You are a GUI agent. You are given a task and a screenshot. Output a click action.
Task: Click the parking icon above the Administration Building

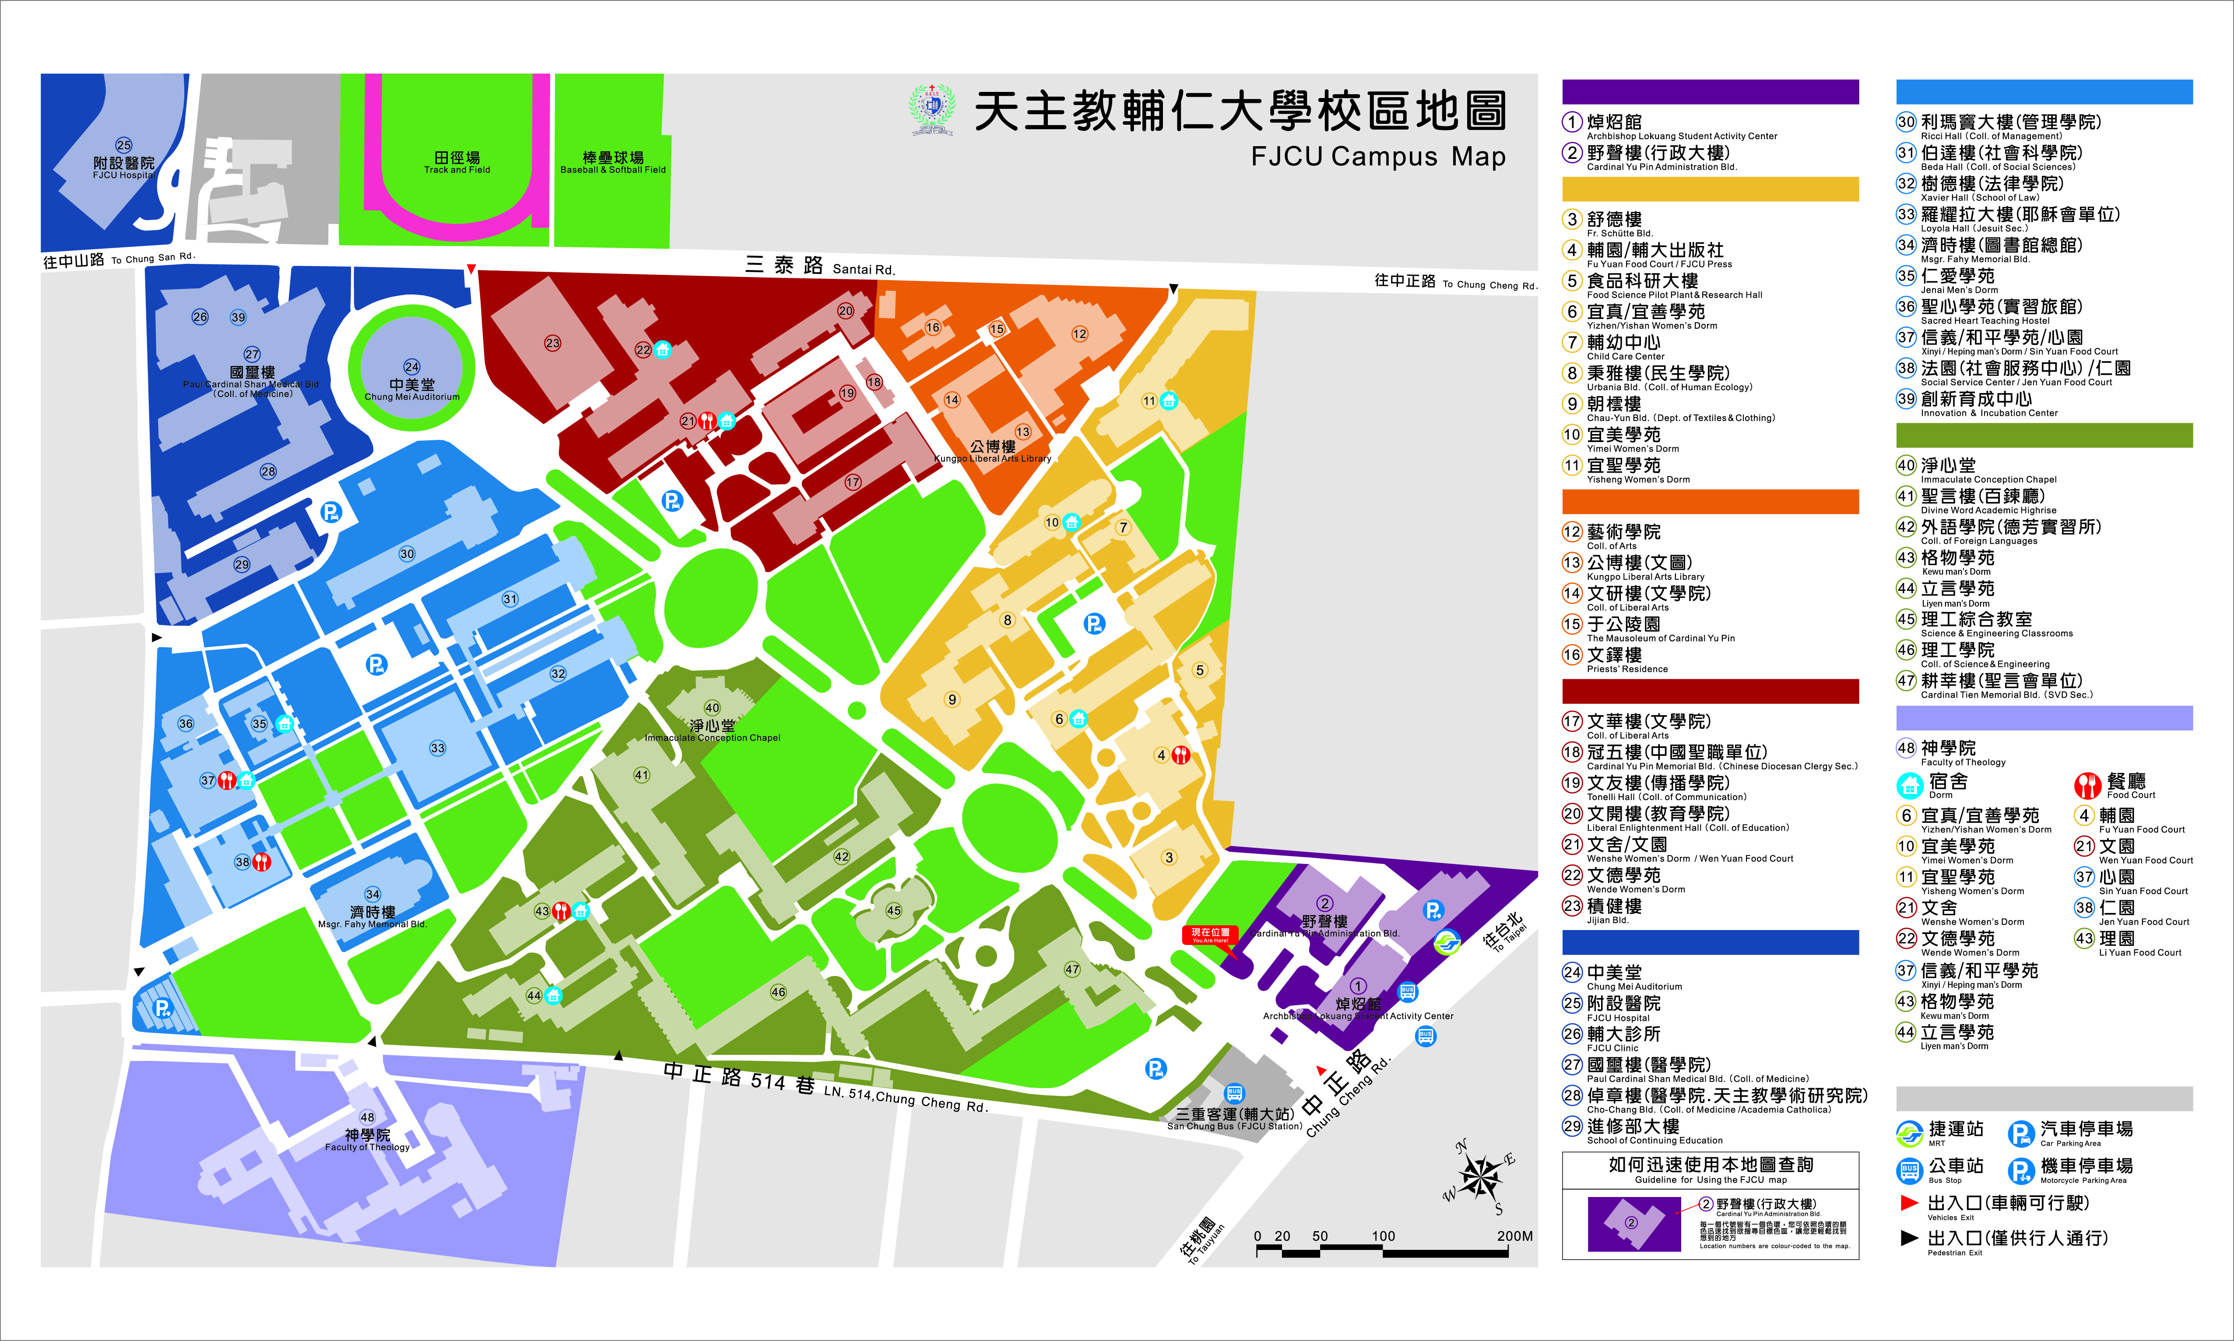point(1433,910)
